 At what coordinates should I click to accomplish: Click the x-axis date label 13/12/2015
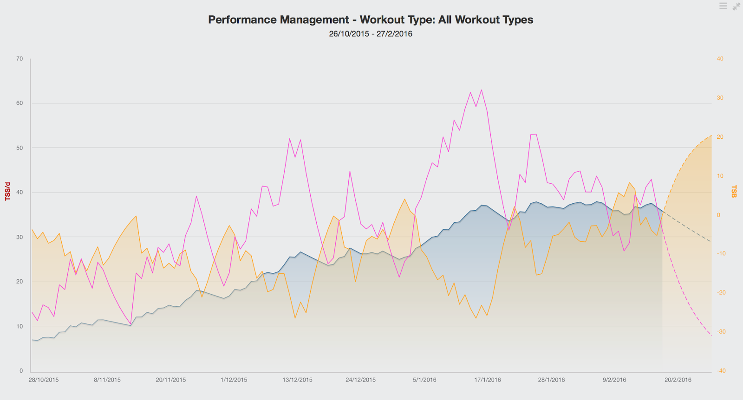(x=298, y=380)
